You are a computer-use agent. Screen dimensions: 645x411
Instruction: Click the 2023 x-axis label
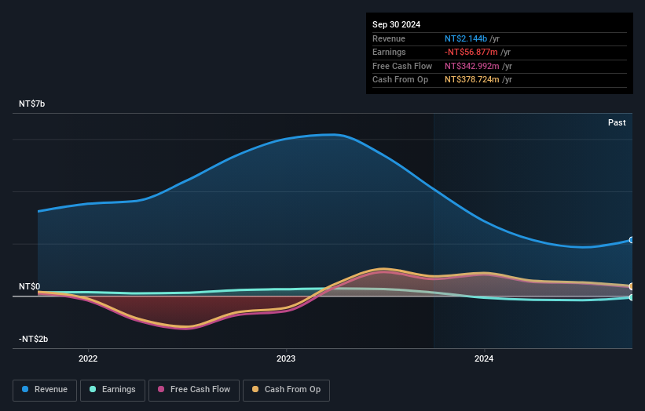click(286, 358)
